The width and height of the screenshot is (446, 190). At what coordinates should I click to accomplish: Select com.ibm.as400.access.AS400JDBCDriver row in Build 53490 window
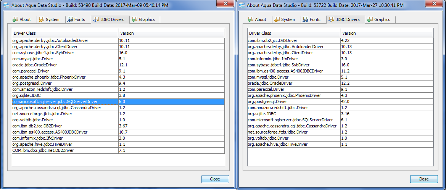tap(118, 132)
